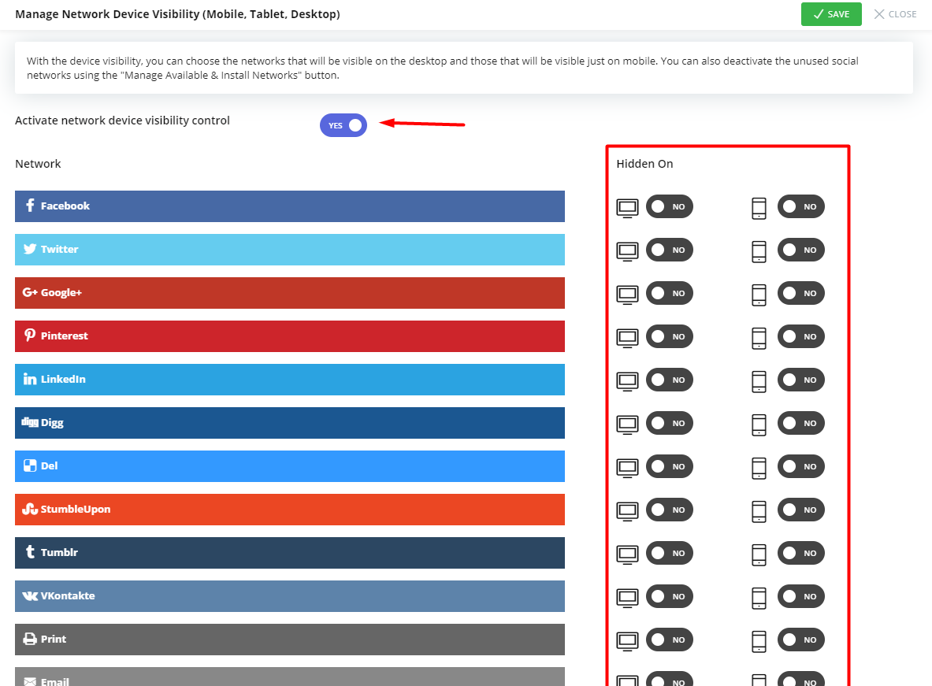Select the Google+ network bar
Screen dimensions: 932x686
tap(289, 293)
